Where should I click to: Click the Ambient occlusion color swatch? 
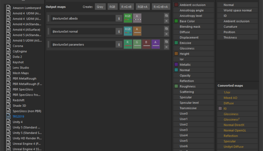click(176, 5)
